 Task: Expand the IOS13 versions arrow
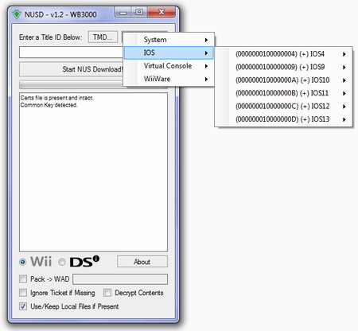pyautogui.click(x=344, y=119)
